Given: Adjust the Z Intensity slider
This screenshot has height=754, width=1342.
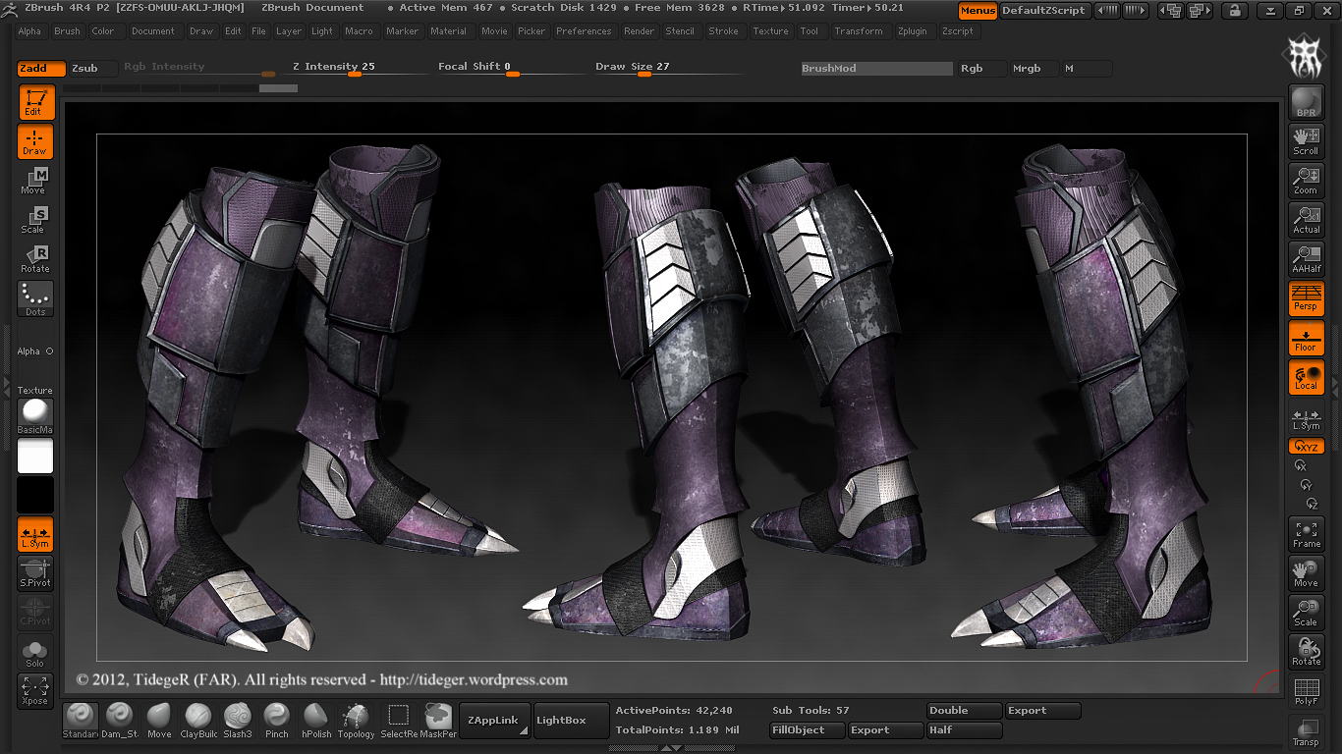Looking at the screenshot, I should [360, 69].
